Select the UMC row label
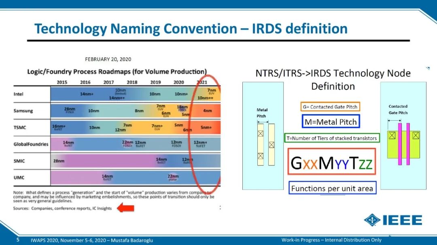437x245 pixels. click(x=19, y=178)
